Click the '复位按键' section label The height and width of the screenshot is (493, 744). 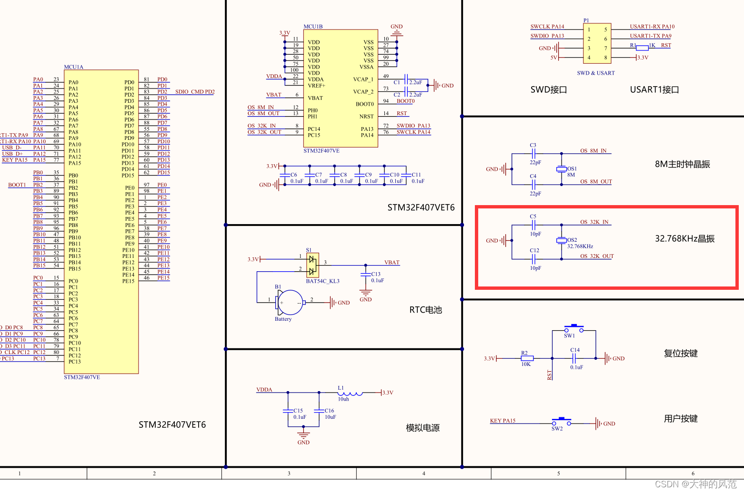(x=681, y=354)
